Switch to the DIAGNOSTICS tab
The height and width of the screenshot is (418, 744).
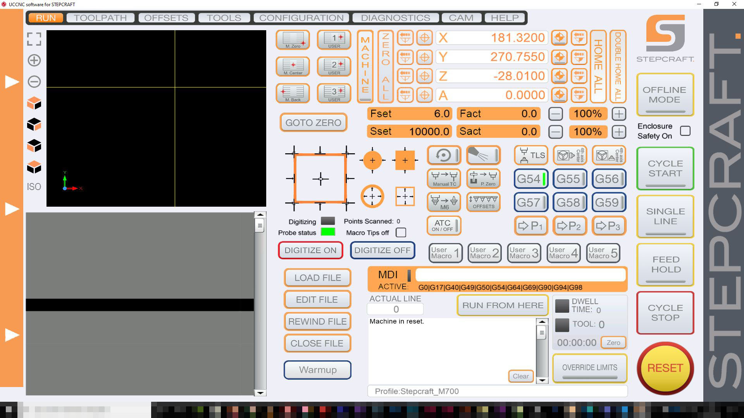click(395, 17)
